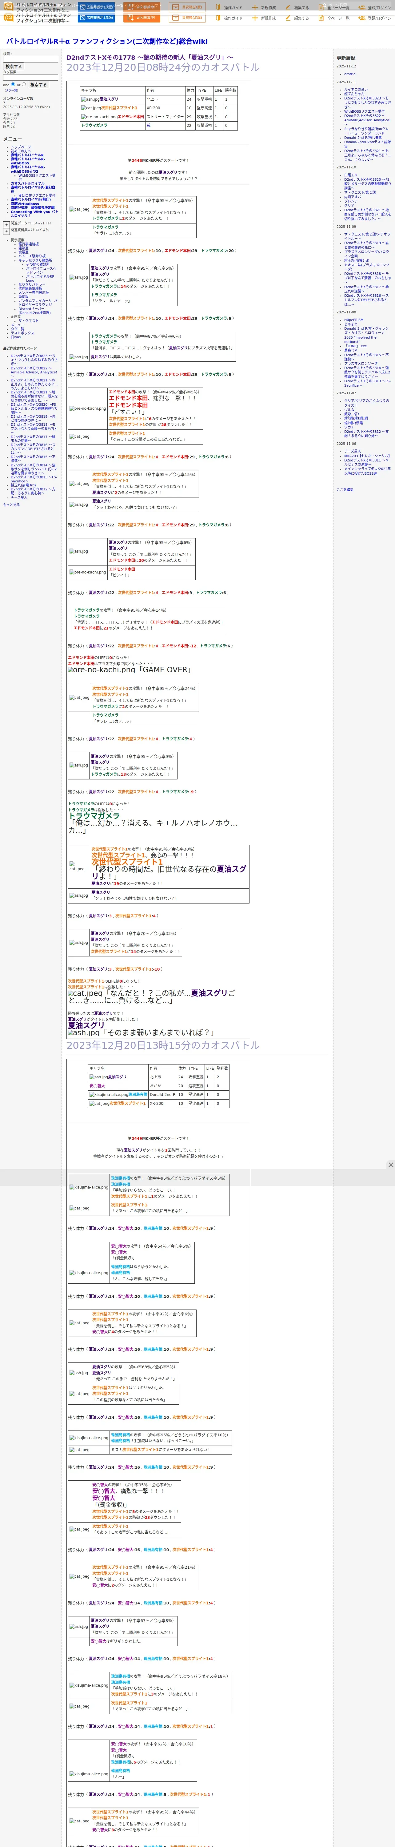Click ここを編集 below the update history
395x1847 pixels.
345,490
